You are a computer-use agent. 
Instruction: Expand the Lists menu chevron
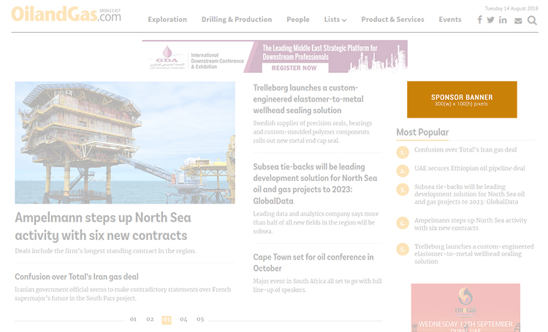coord(344,20)
